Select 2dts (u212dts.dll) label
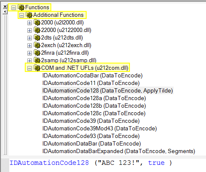The width and height of the screenshot is (206, 172). click(x=62, y=37)
